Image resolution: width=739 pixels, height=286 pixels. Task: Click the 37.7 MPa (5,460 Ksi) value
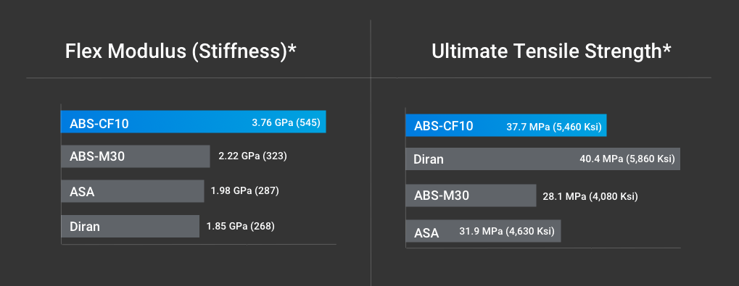coord(554,127)
